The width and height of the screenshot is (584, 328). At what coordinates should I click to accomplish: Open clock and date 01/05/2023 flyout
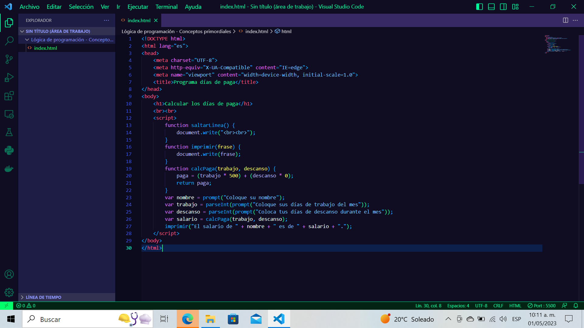pos(542,319)
